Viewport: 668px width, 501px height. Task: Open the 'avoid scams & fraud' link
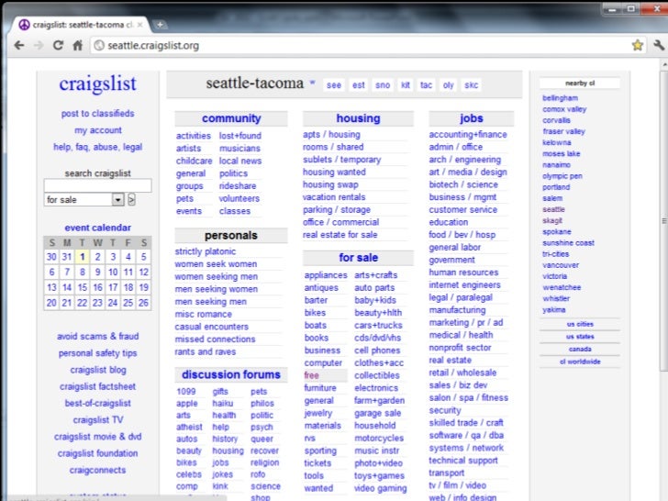point(98,336)
